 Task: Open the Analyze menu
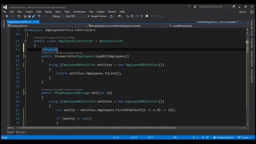tap(100, 12)
